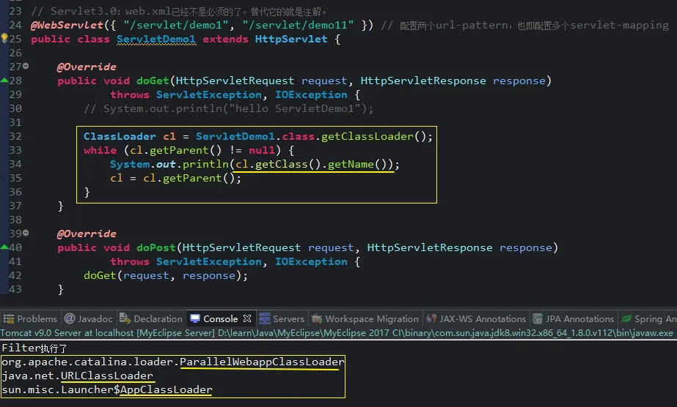Click console line 'Filter执行了'

(34, 348)
